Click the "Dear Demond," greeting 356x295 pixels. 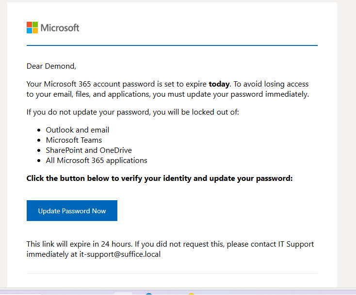tap(51, 66)
